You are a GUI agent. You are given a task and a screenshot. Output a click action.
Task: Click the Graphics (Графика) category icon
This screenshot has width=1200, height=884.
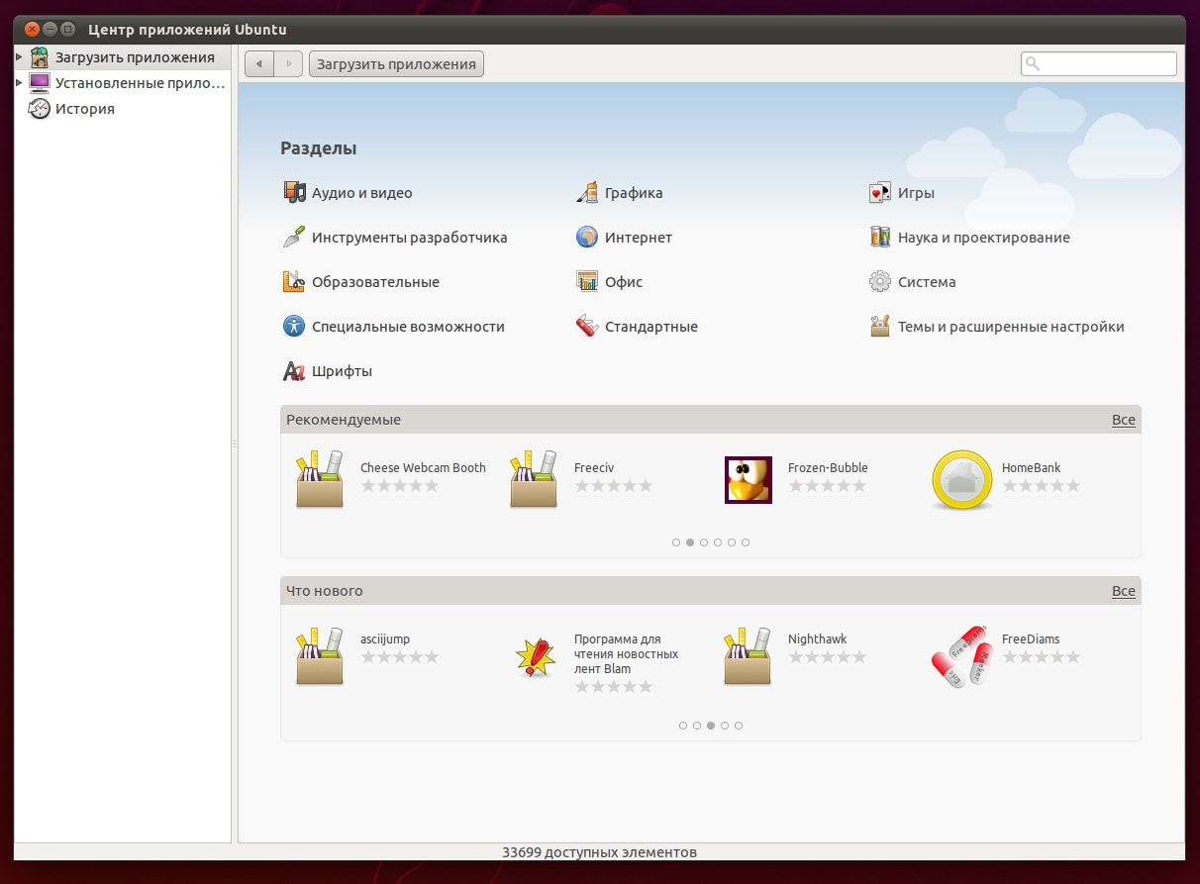click(x=587, y=193)
